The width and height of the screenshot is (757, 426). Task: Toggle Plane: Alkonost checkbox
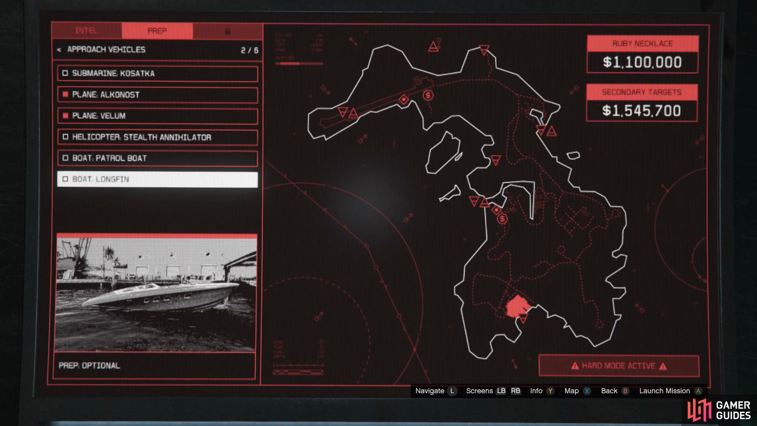coord(65,95)
